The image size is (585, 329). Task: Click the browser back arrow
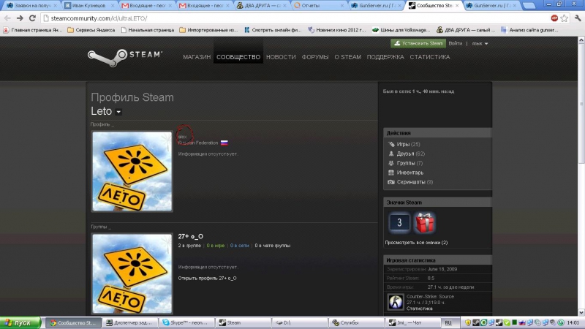tap(7, 18)
